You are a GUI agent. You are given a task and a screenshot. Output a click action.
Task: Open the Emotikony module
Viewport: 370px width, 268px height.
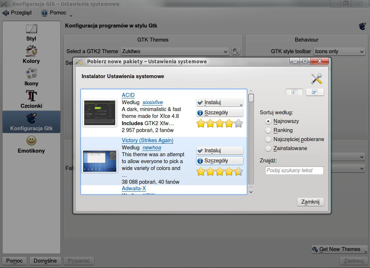(x=31, y=145)
